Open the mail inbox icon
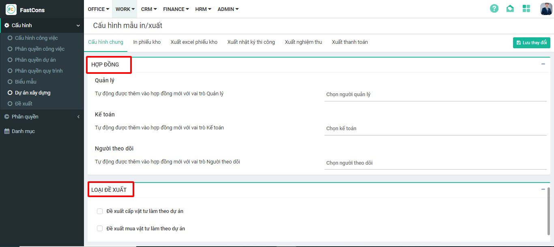This screenshot has width=554, height=247. pyautogui.click(x=510, y=9)
